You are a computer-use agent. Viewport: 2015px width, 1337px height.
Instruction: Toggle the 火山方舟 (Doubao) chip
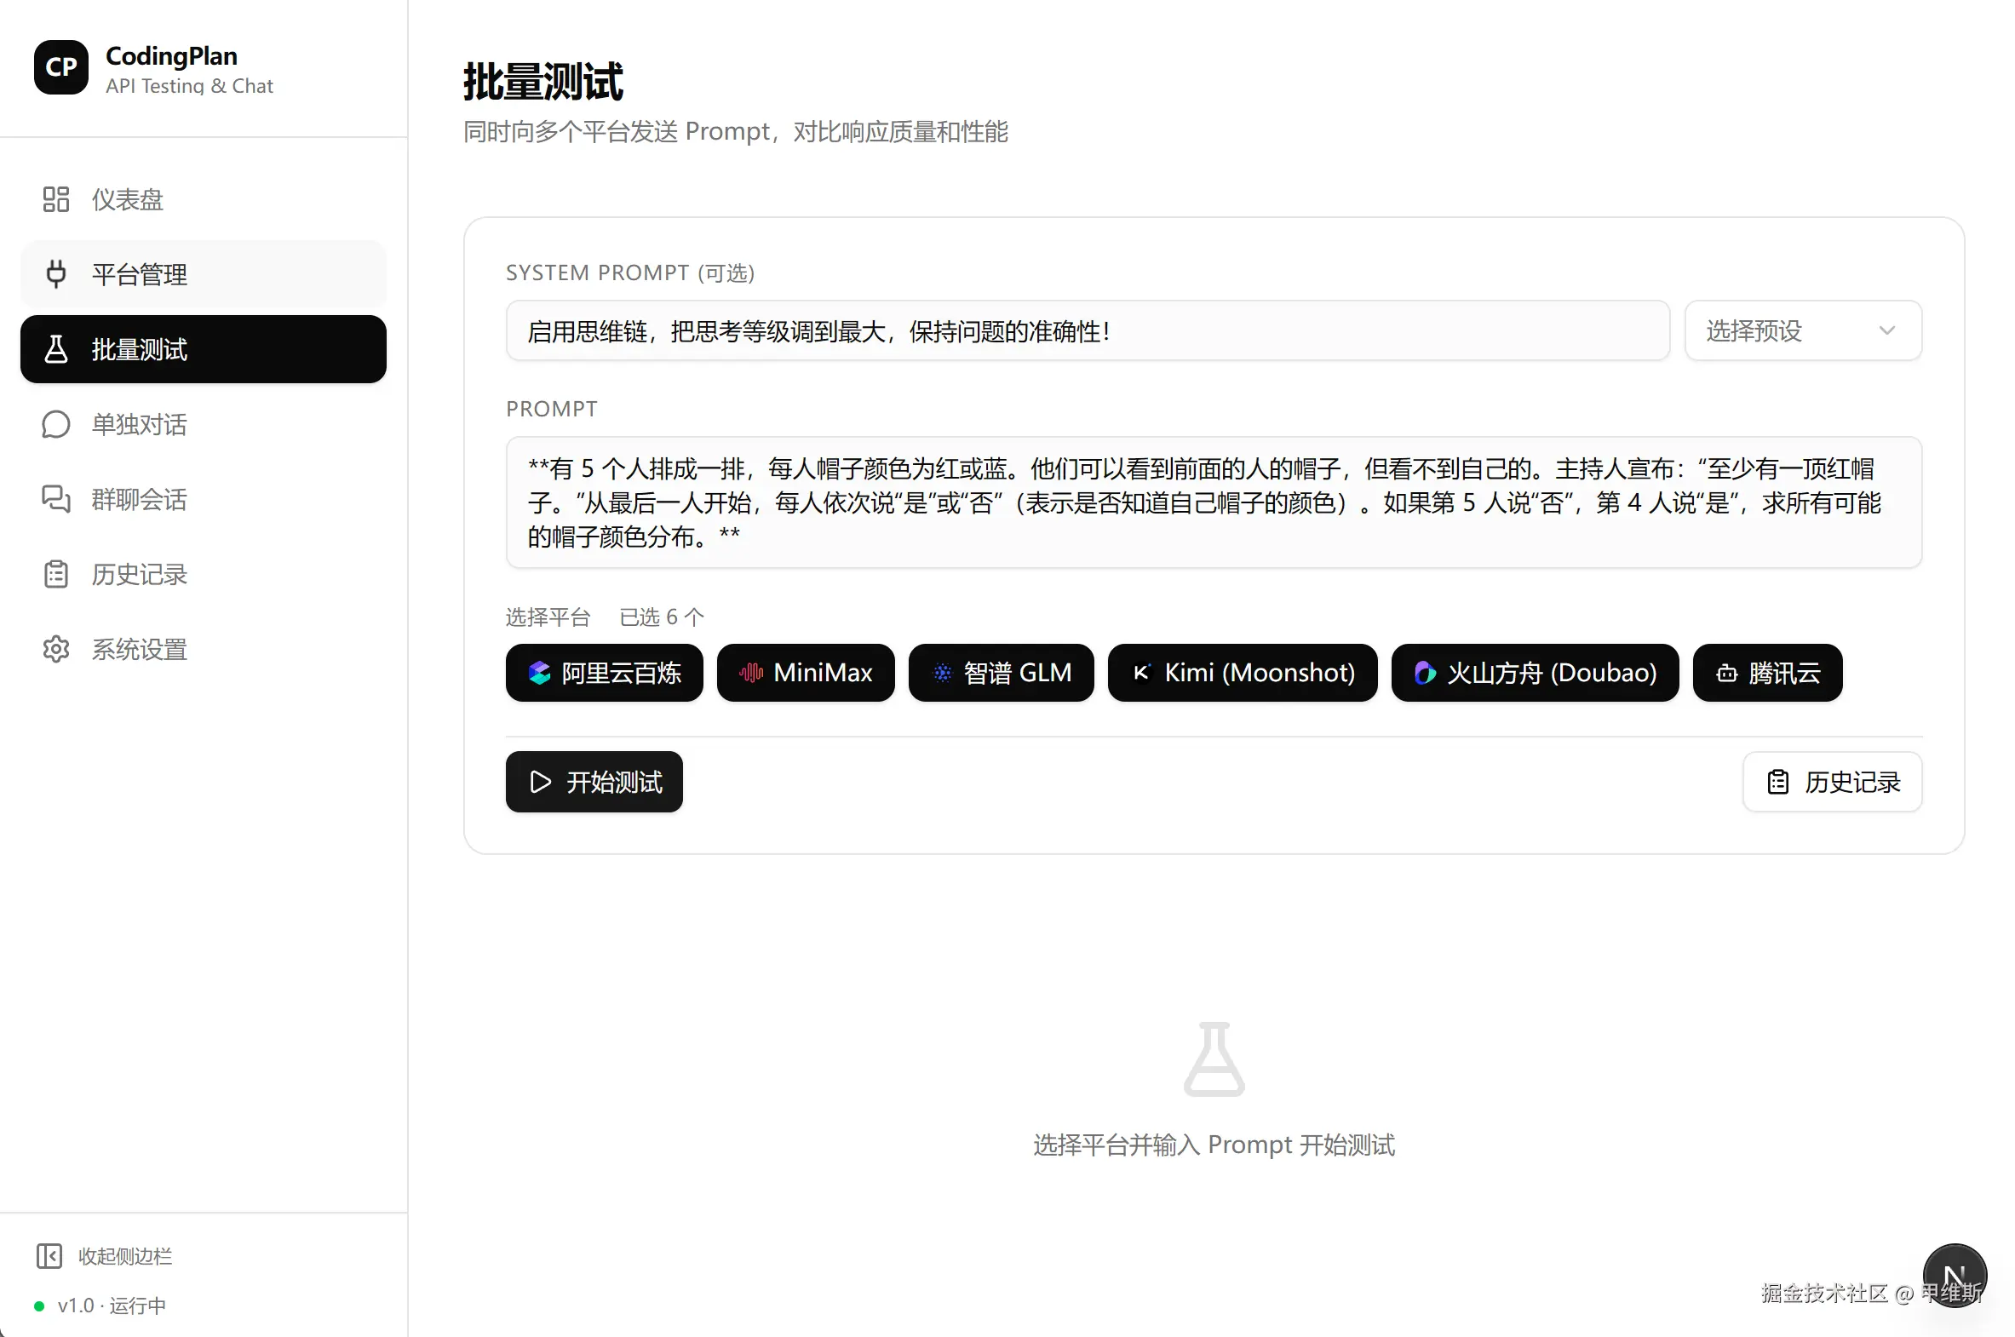(x=1534, y=673)
